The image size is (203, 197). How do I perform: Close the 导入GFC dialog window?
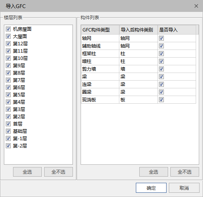[x=196, y=6]
